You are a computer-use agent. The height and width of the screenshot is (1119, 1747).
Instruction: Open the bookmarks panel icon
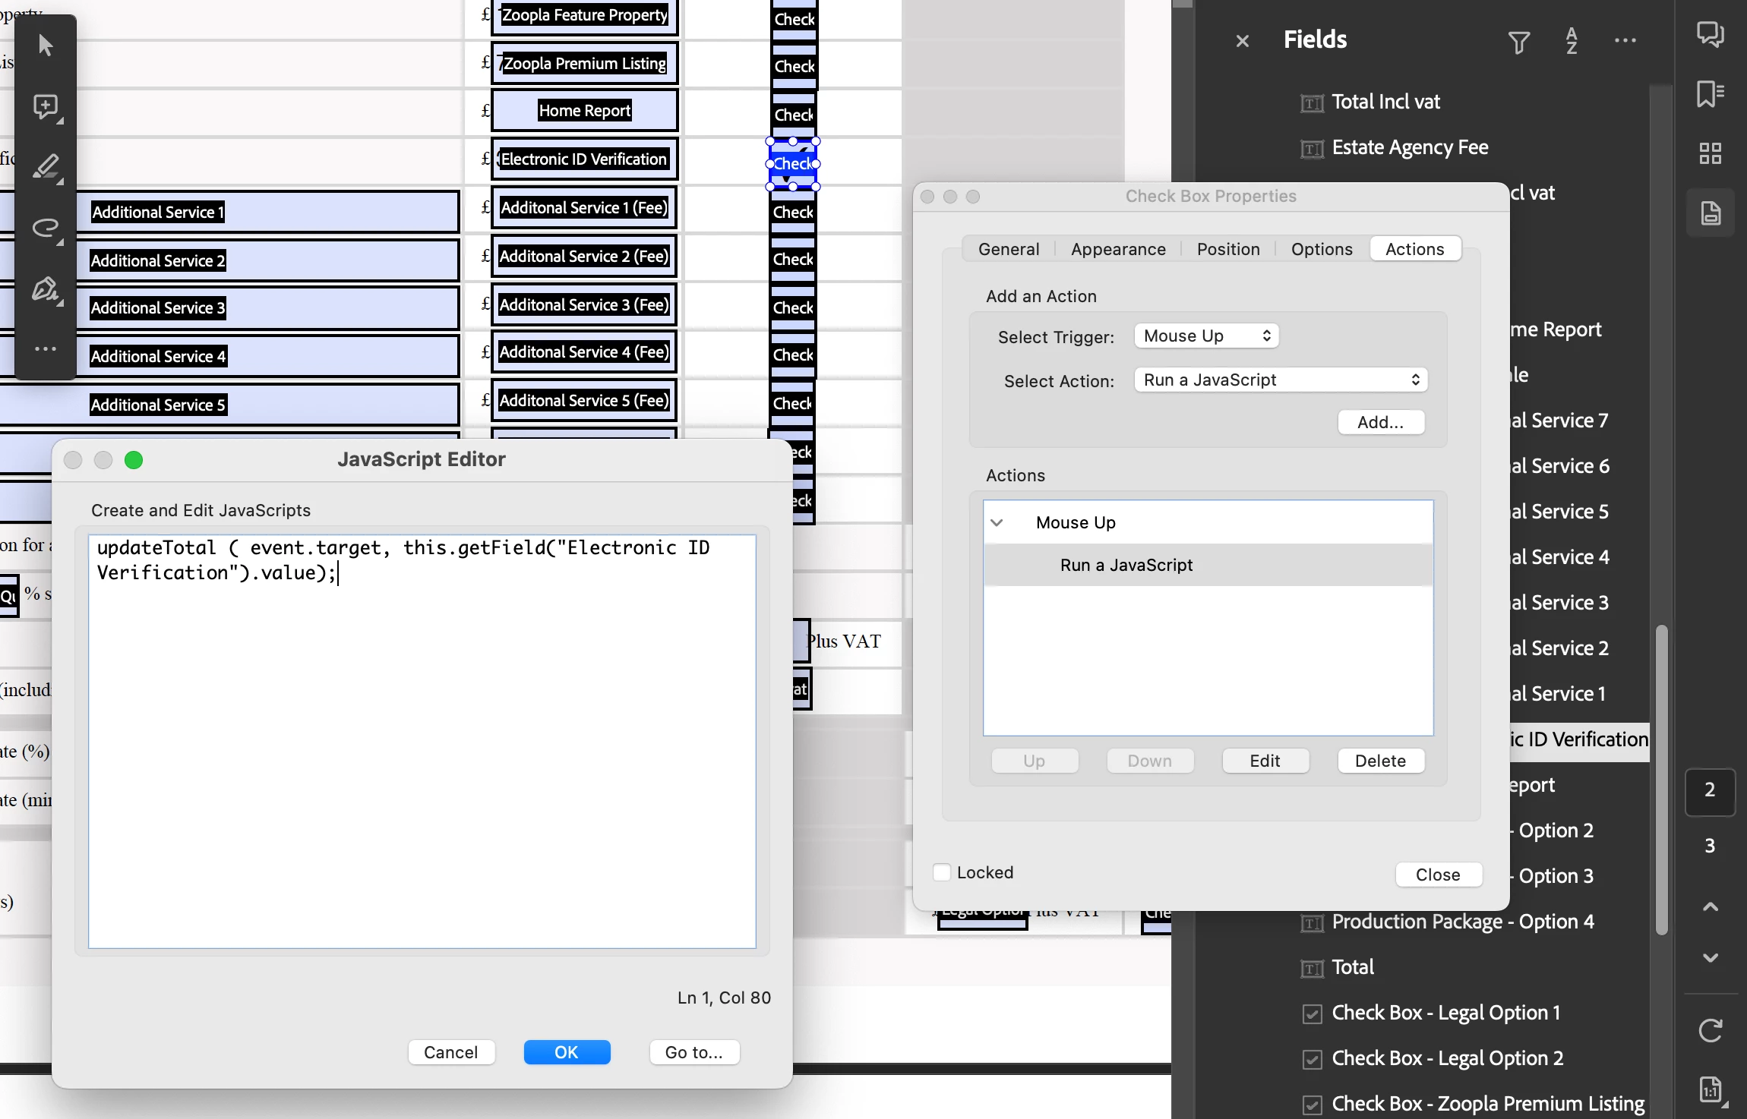coord(1710,94)
